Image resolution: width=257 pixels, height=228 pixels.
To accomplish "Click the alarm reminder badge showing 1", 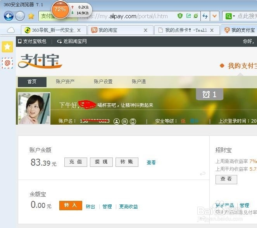I will pos(210,94).
